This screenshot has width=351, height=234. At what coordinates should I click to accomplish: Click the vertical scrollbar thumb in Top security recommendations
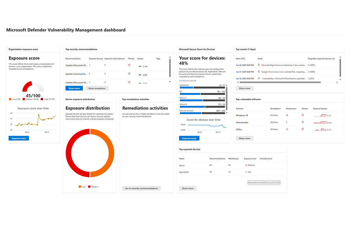click(170, 68)
